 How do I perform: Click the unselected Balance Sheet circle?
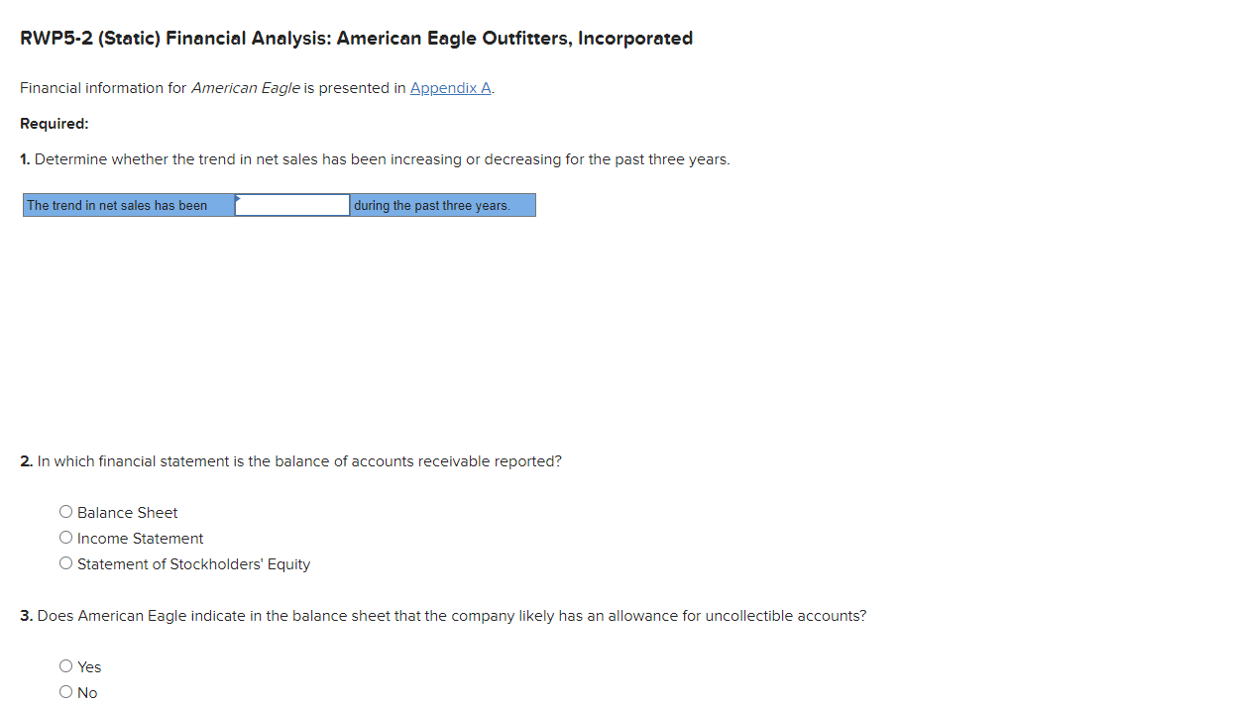[65, 511]
